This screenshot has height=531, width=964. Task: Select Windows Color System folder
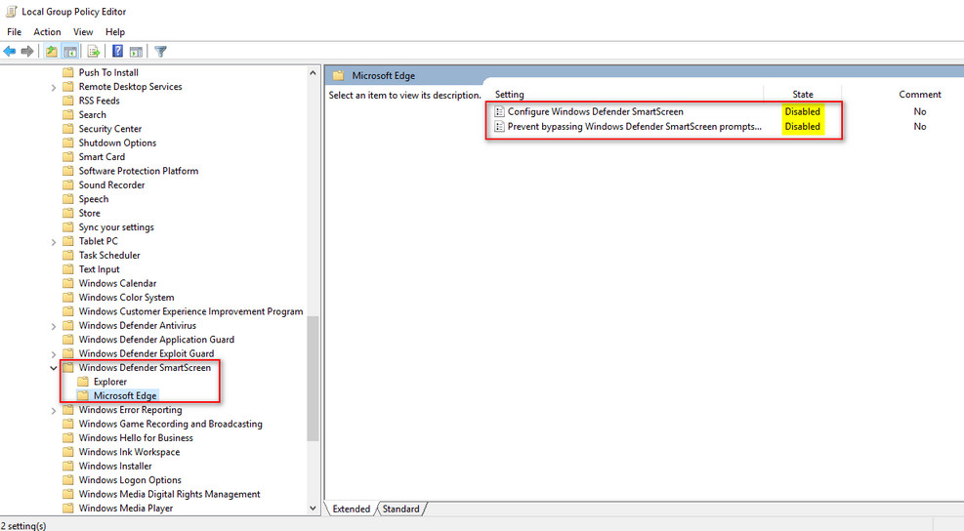pos(126,298)
